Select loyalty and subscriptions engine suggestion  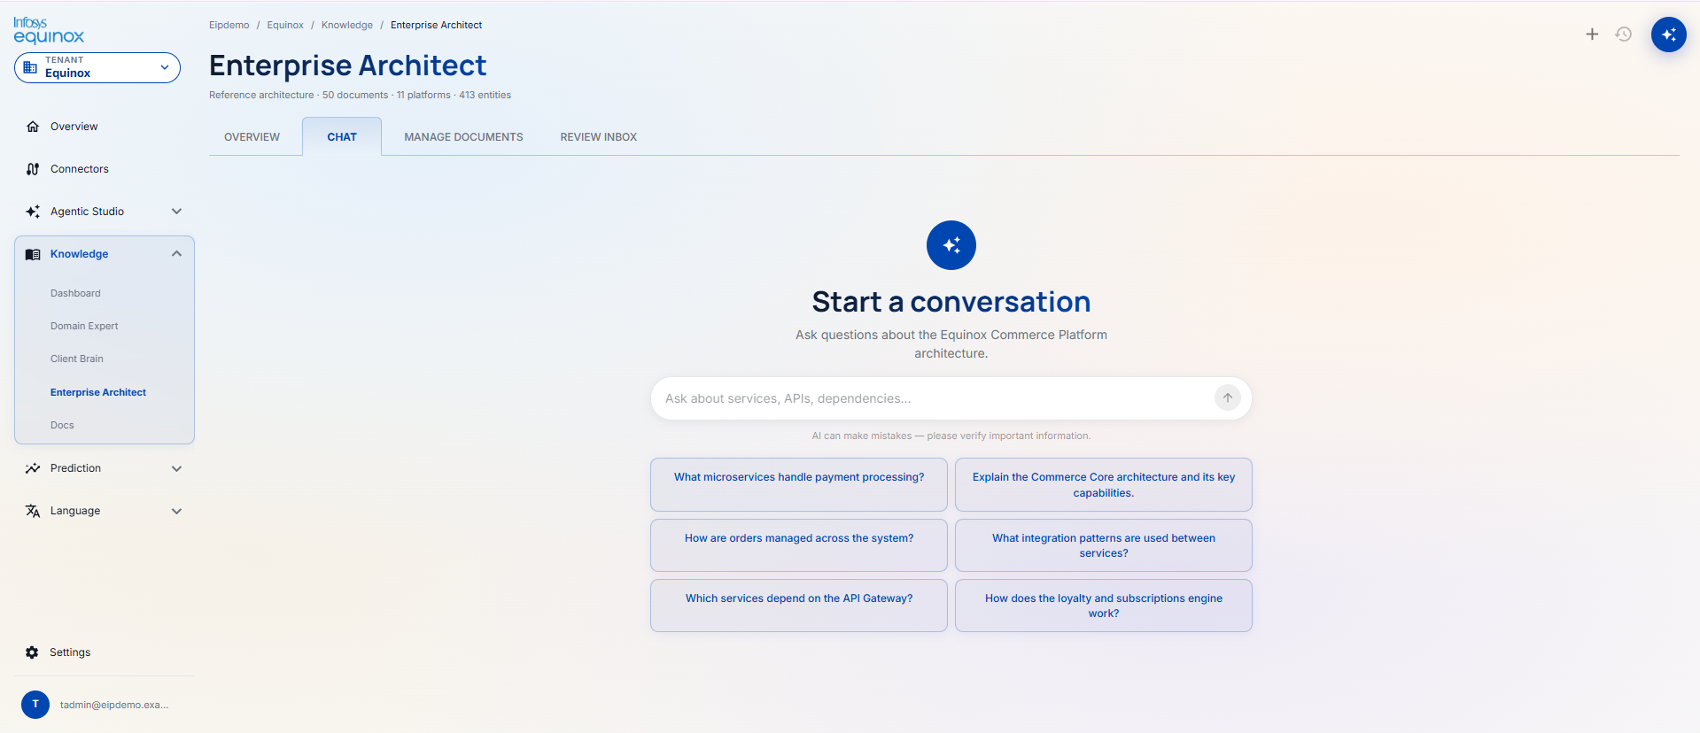[1104, 606]
